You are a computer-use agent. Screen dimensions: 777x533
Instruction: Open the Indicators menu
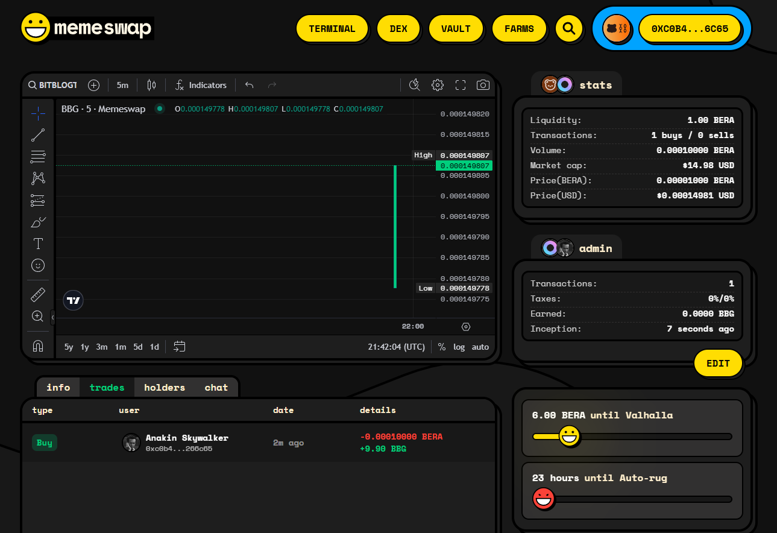[x=201, y=85]
